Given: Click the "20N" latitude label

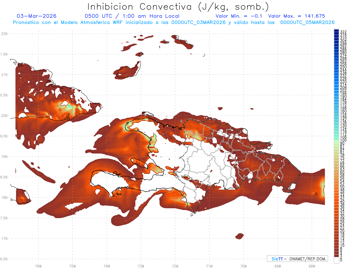Looking at the screenshot, I should [4, 116].
